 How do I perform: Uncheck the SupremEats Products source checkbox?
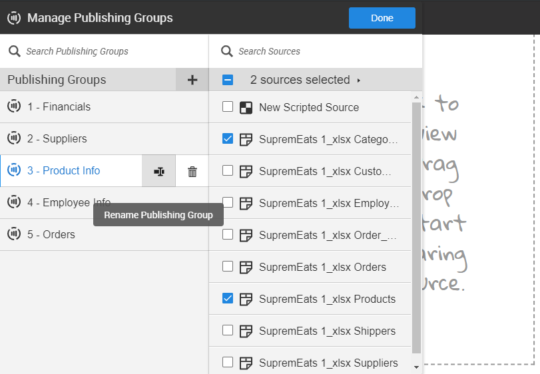tap(228, 299)
